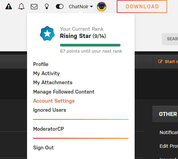Click the DOWNLOAD button
This screenshot has height=159, width=178.
142,6
